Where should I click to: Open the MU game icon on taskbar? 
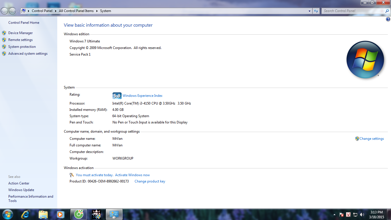[96, 214]
